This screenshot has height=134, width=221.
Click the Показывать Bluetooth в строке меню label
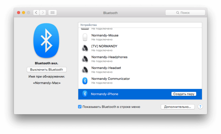111,107
